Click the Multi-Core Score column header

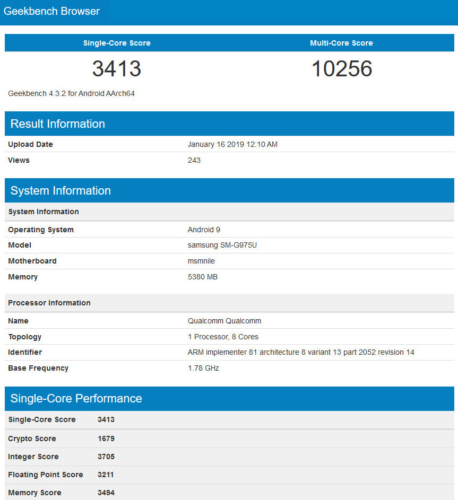point(341,43)
